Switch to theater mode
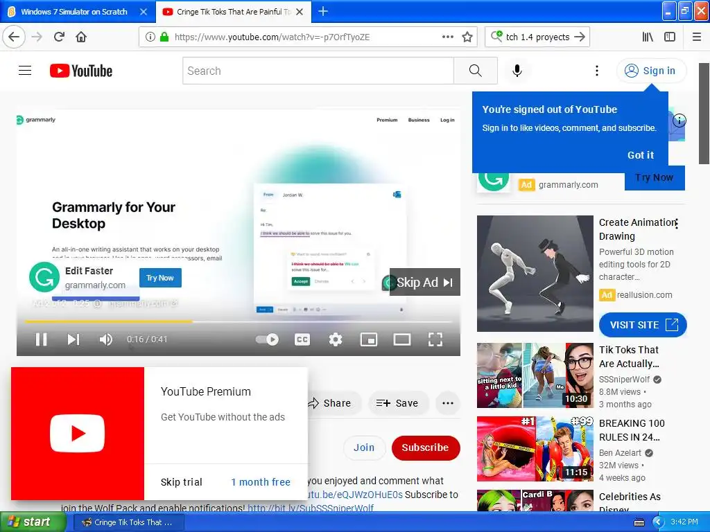Viewport: 710px width, 532px height. pyautogui.click(x=401, y=339)
